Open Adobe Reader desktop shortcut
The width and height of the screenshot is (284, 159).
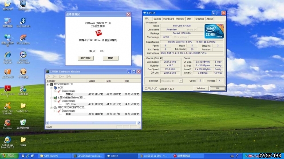(8, 91)
